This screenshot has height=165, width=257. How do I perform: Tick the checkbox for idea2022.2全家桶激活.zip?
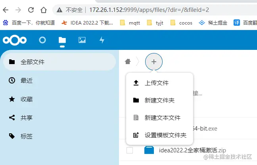[x=130, y=150]
